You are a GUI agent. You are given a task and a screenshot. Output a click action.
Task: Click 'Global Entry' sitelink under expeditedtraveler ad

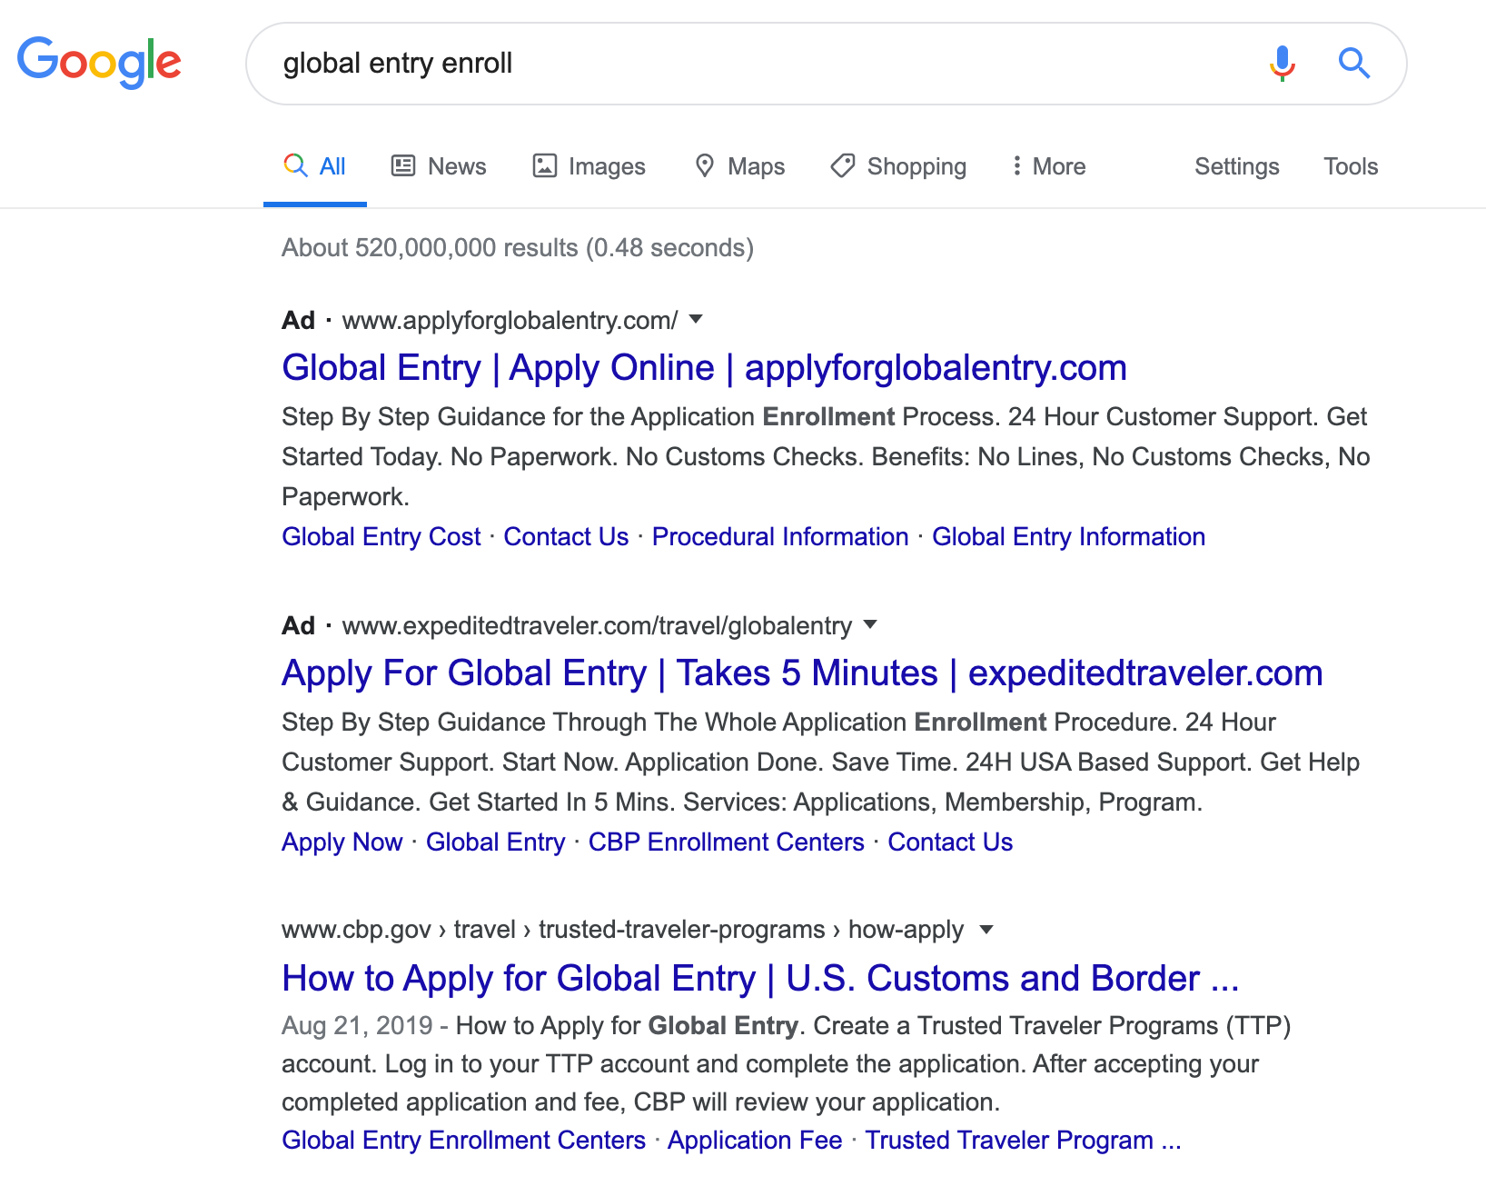coord(496,842)
